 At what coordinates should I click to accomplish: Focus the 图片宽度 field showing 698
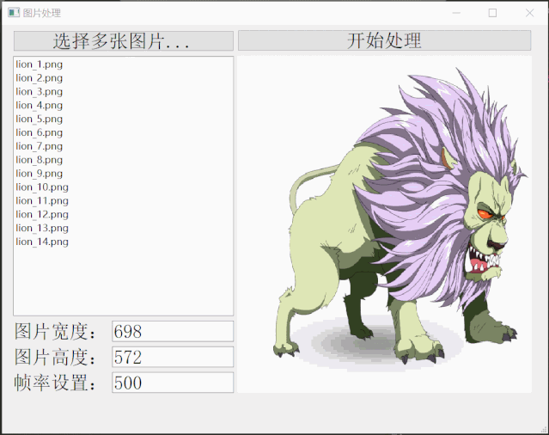[x=173, y=331]
